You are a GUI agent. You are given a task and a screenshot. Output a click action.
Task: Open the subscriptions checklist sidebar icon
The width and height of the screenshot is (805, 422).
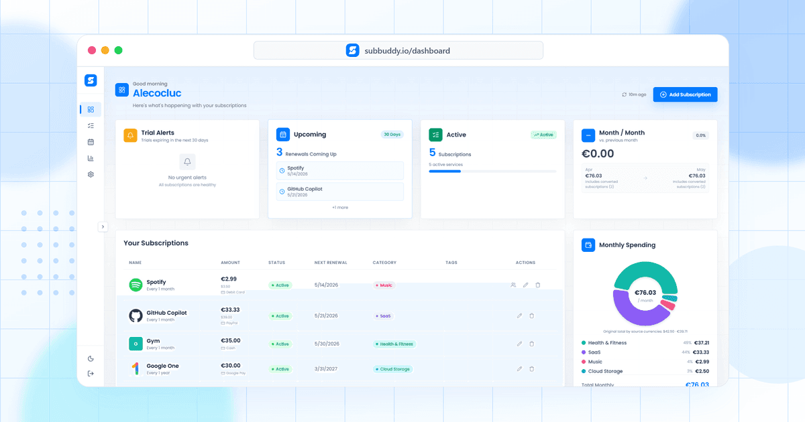(x=91, y=126)
